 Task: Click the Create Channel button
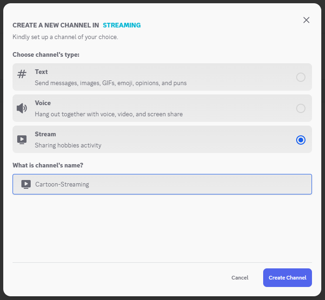[287, 278]
